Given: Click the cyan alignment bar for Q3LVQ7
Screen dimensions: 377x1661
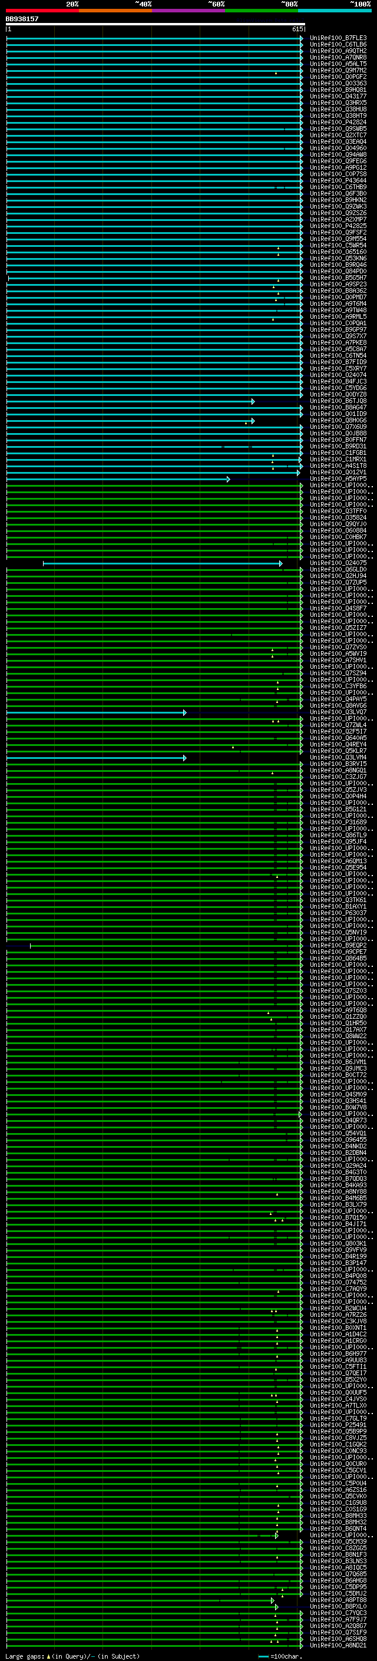Looking at the screenshot, I should pyautogui.click(x=96, y=712).
